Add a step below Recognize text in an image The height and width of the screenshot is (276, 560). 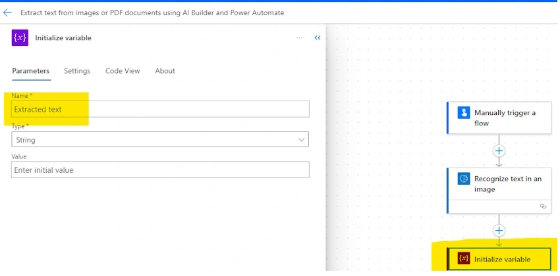coord(499,231)
